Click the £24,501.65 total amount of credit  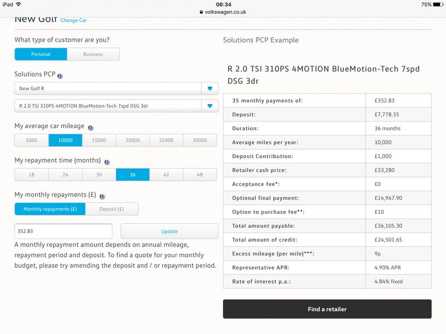pos(388,240)
